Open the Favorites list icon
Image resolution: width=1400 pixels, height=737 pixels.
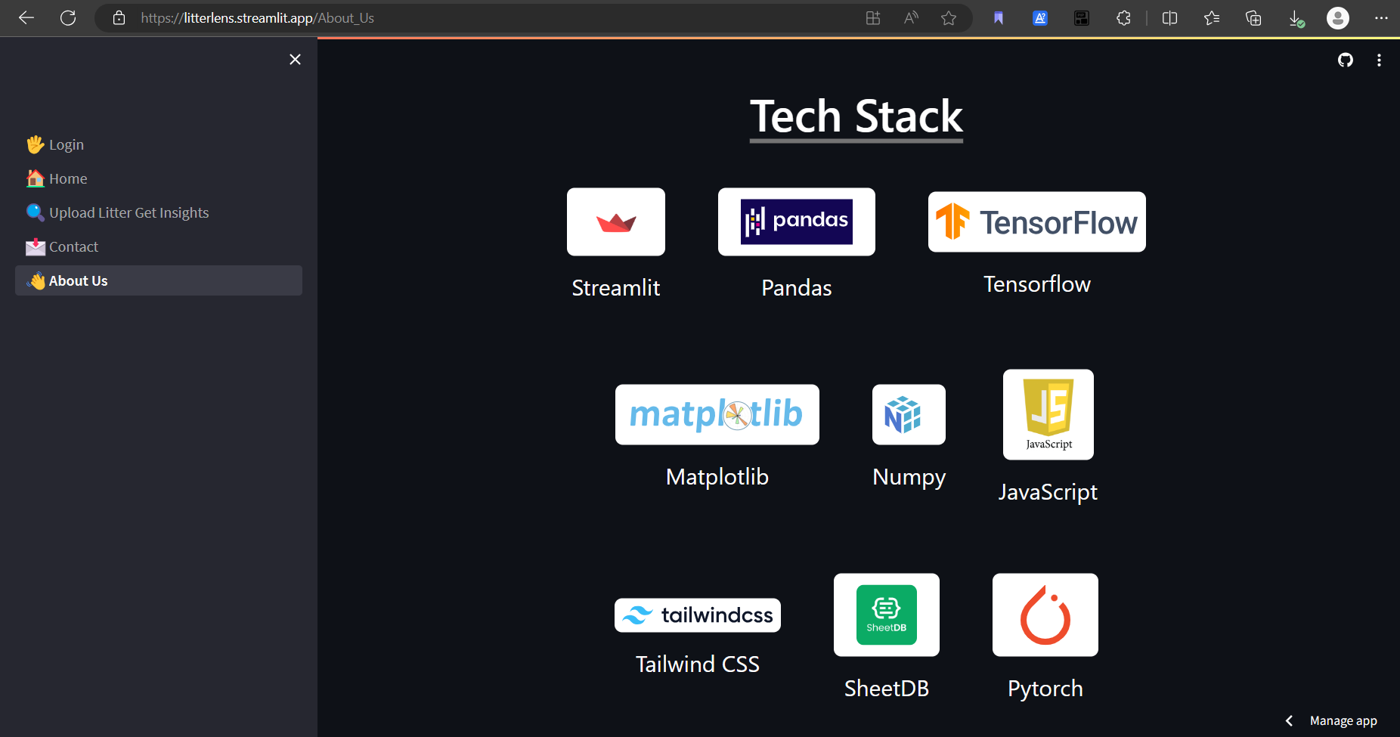coord(1212,18)
